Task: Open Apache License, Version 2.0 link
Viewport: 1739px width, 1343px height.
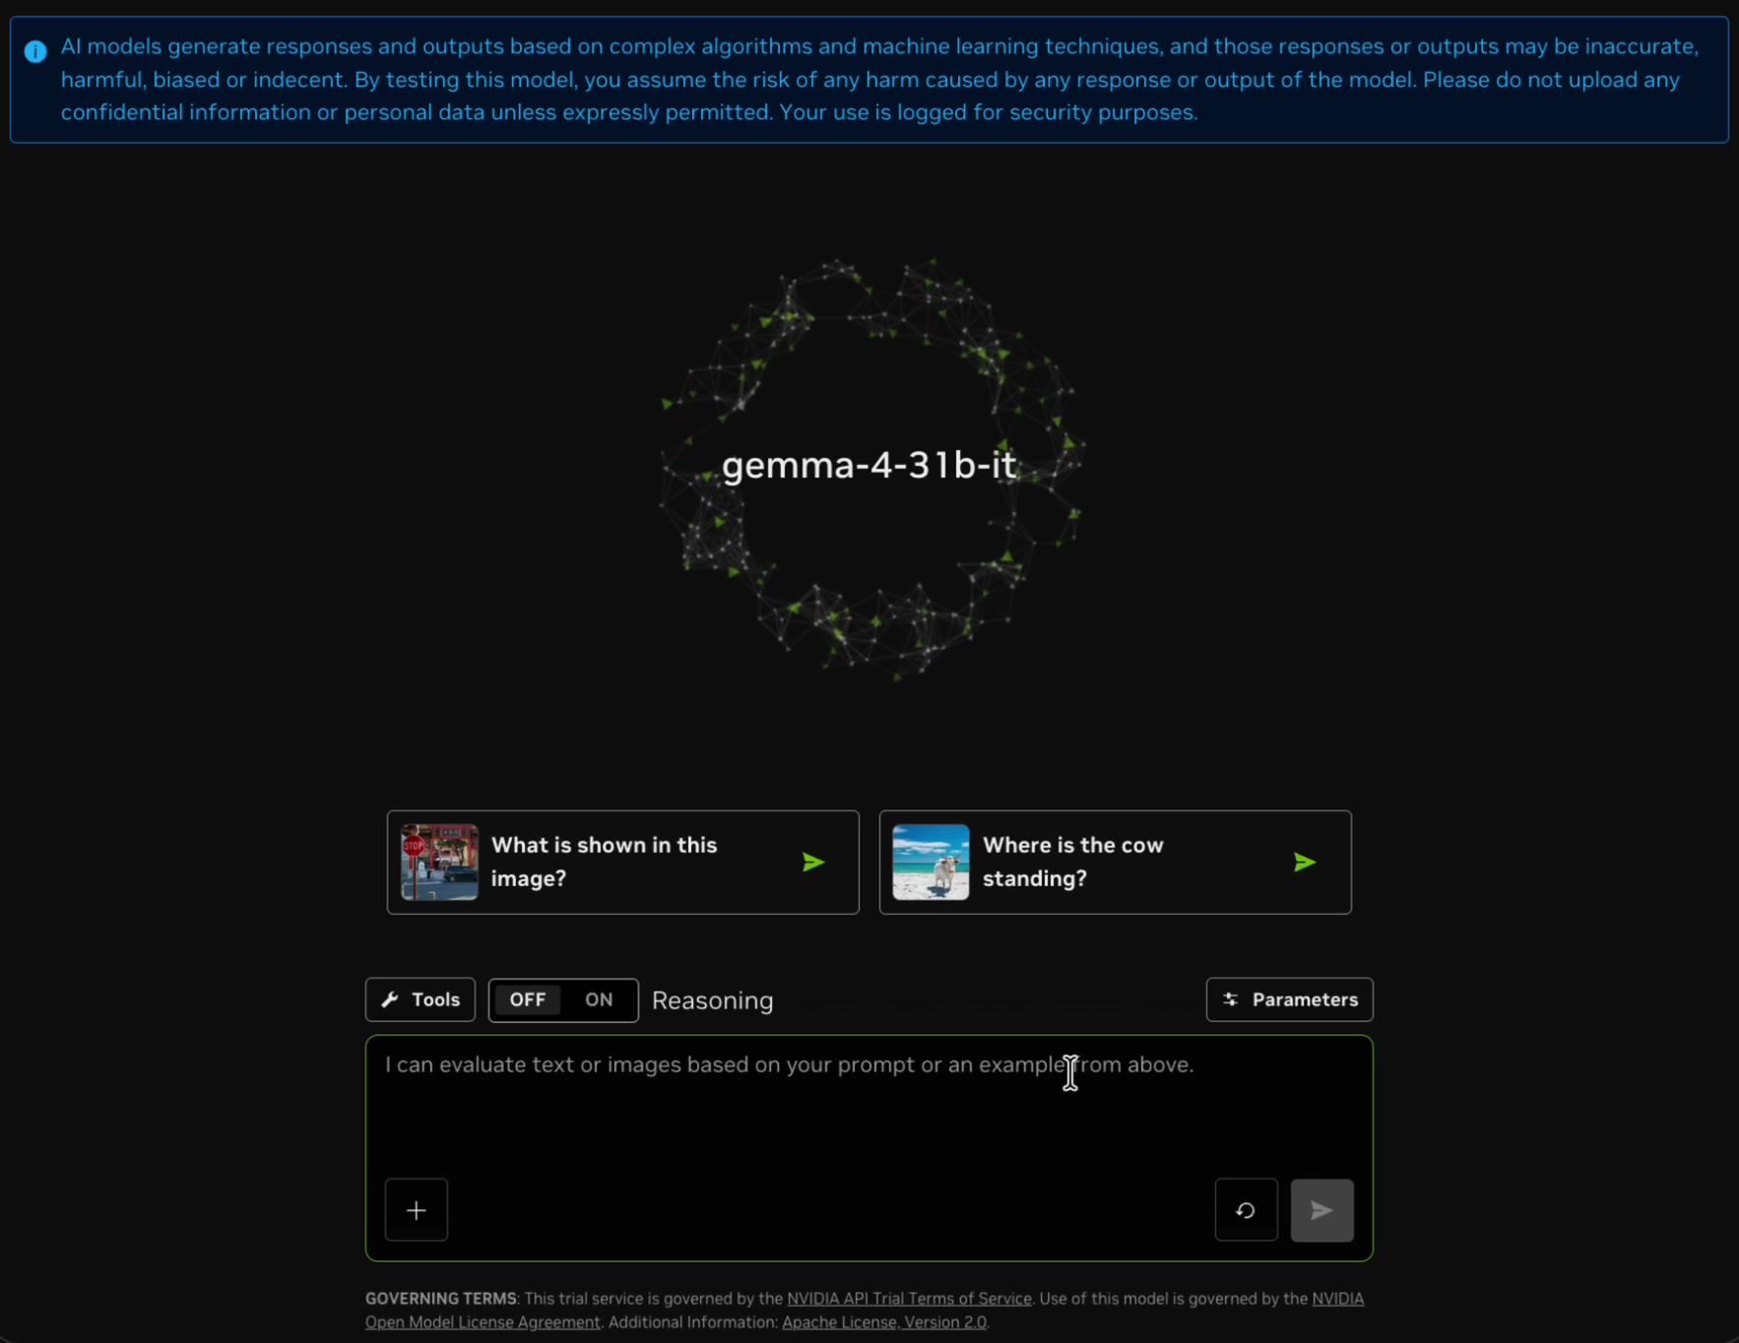Action: (x=883, y=1322)
